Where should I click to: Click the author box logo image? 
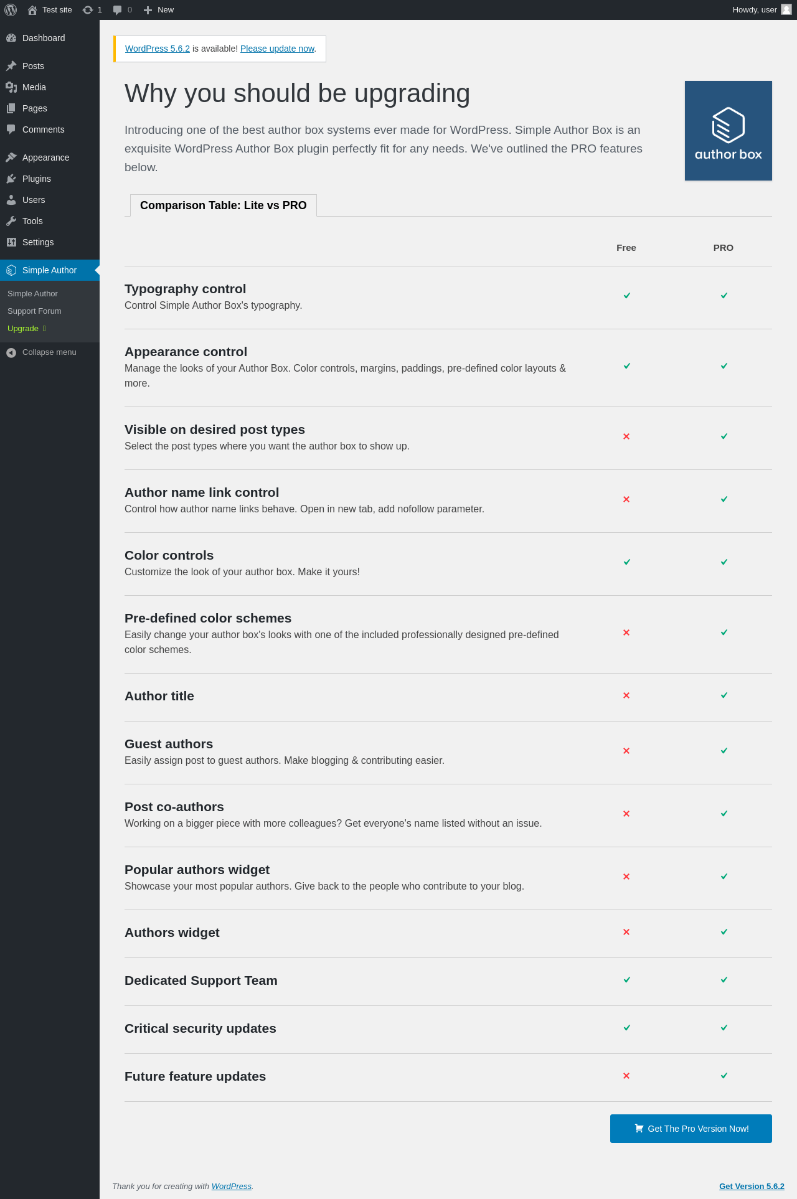(729, 131)
